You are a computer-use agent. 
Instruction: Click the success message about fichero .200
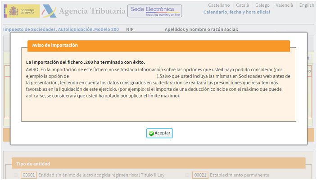(x=86, y=62)
